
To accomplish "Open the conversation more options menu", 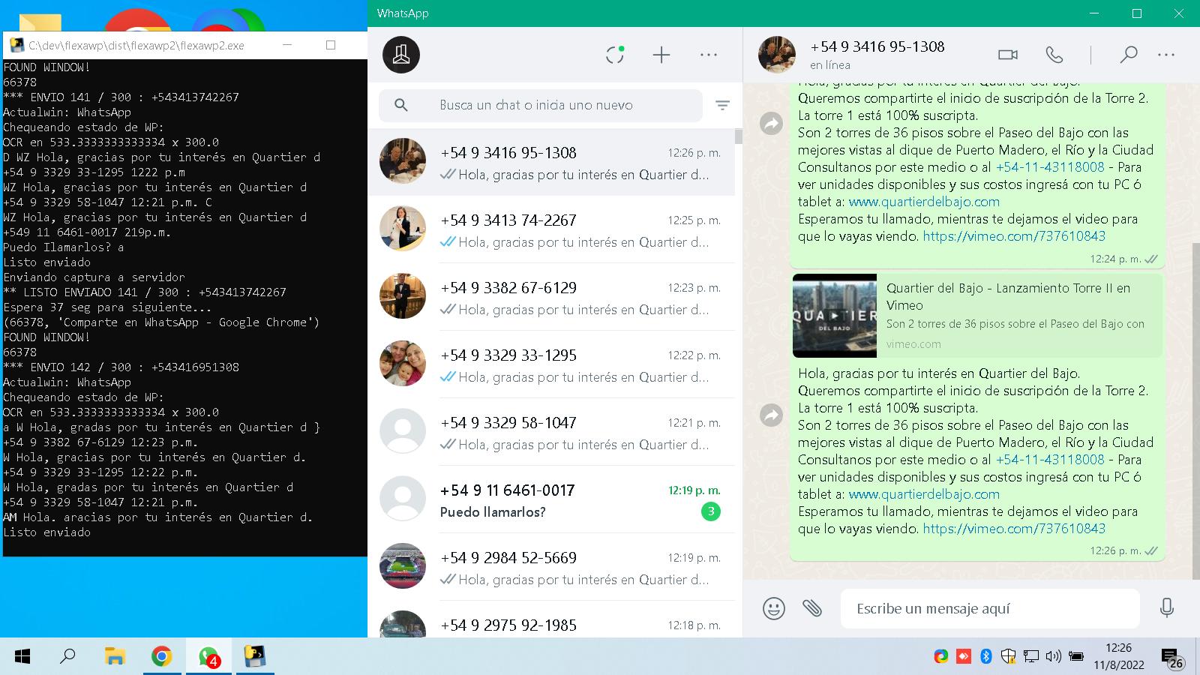I will [x=1166, y=55].
